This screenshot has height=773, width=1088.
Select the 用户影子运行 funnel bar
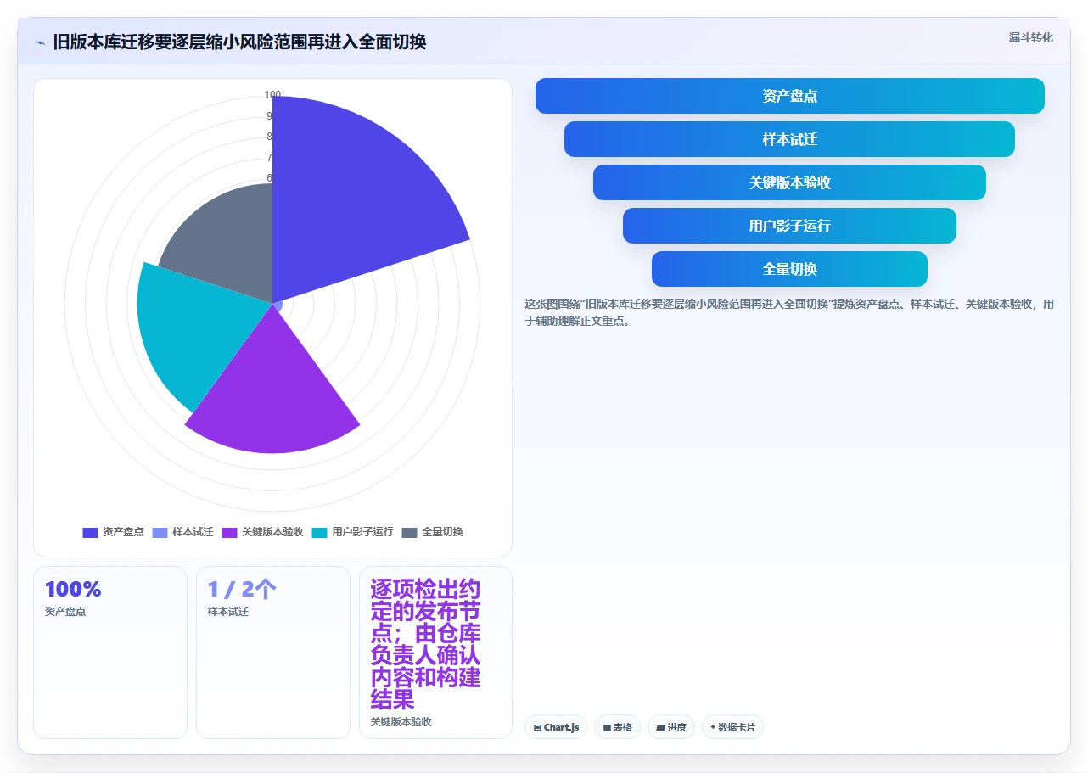pyautogui.click(x=789, y=226)
